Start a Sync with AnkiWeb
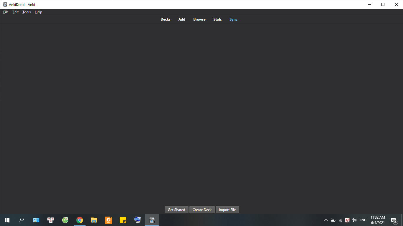This screenshot has height=226, width=403. pos(233,19)
